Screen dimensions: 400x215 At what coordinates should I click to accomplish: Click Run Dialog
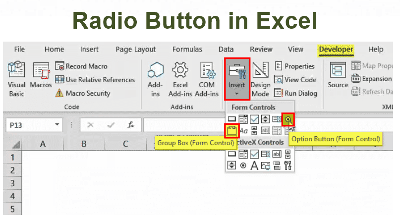296,93
